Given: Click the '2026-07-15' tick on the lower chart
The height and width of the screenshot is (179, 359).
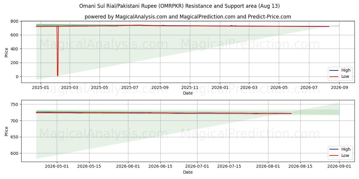Looking at the screenshot, I should pyautogui.click(x=229, y=166).
